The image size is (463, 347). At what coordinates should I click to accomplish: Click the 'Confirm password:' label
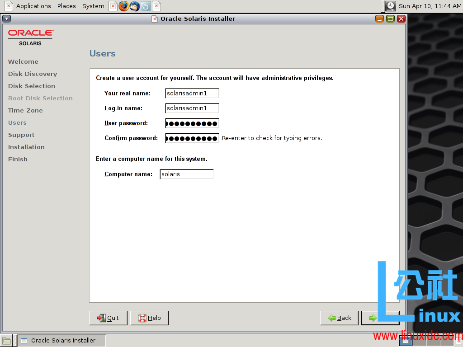click(131, 138)
